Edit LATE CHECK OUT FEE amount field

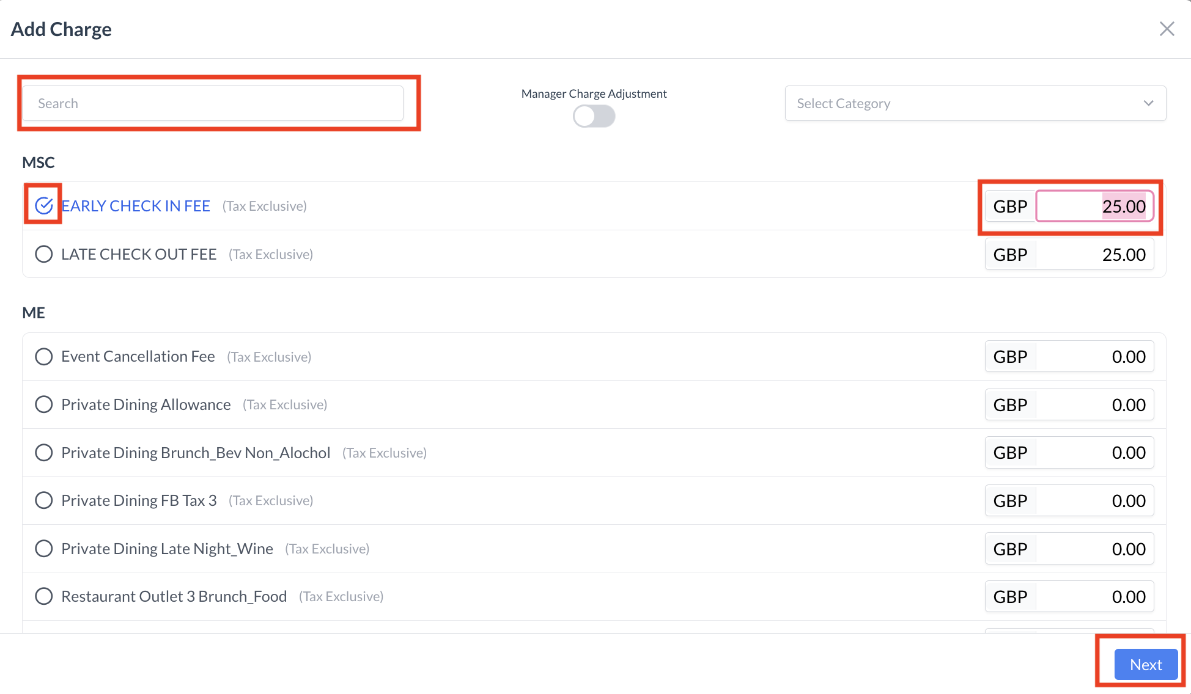pyautogui.click(x=1094, y=255)
